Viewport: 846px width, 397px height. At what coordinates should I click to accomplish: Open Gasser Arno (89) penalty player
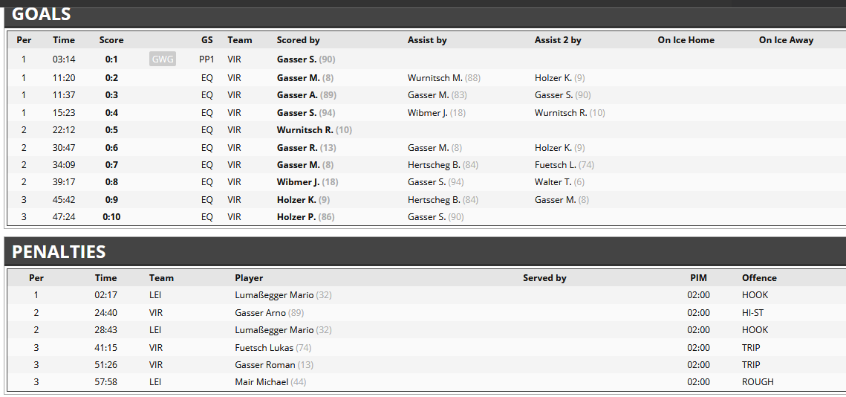click(x=269, y=313)
